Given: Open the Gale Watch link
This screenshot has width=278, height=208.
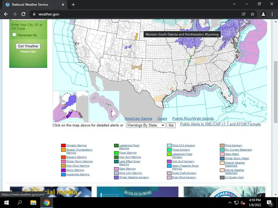Looking at the screenshot, I should point(232,154).
